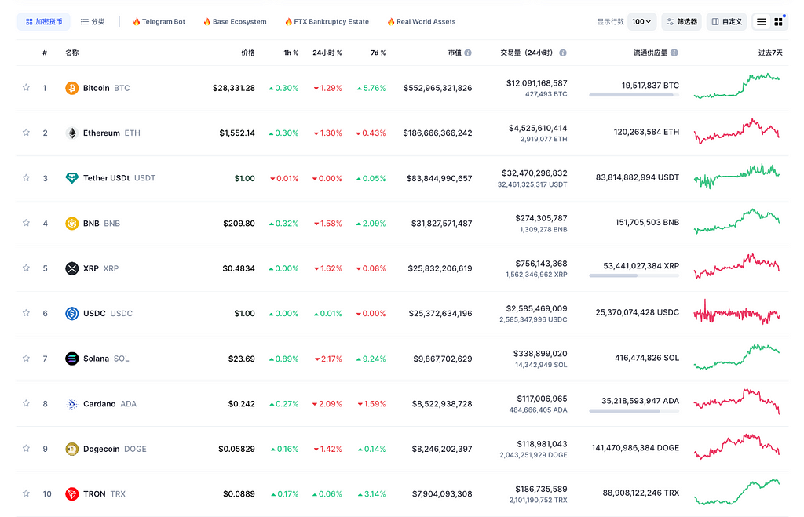Viewport: 804px width, 517px height.
Task: Toggle the TRON watchlist star
Action: point(26,493)
